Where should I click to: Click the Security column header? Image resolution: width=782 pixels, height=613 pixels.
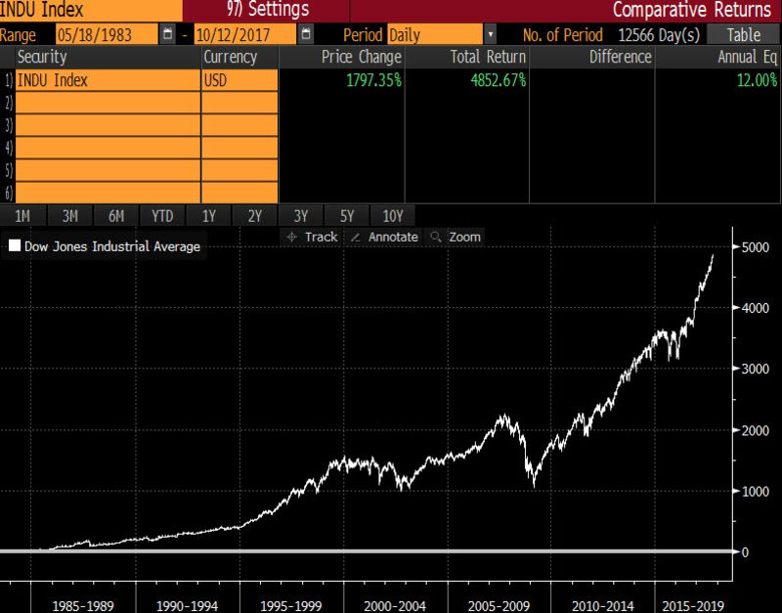108,57
